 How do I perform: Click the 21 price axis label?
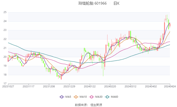tap(5, 48)
